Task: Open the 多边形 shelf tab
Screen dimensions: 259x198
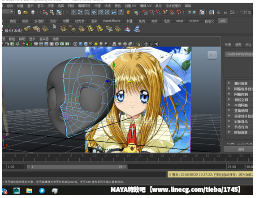Action: (x=39, y=21)
